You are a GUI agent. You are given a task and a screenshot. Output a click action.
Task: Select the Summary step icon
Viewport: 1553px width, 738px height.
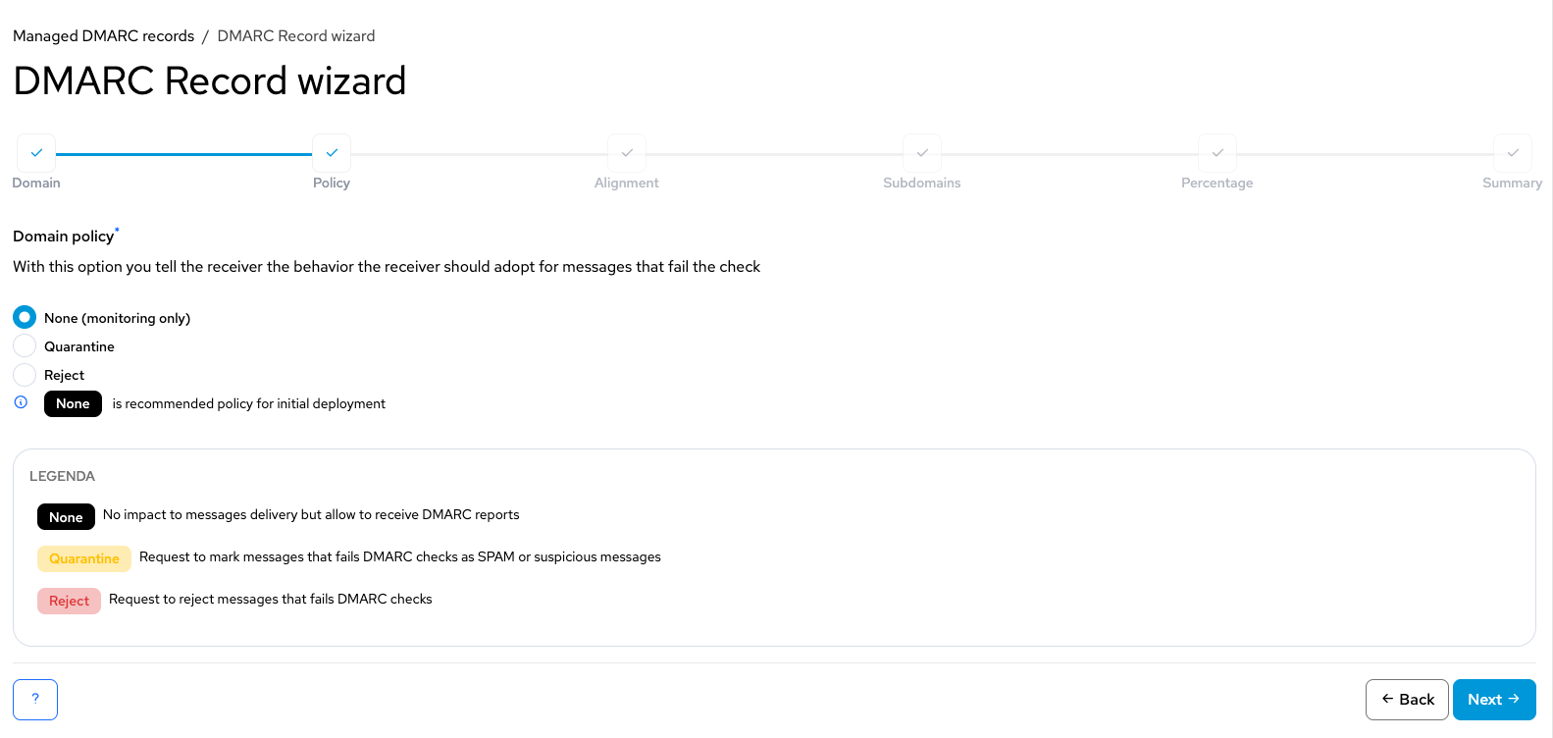pyautogui.click(x=1513, y=153)
